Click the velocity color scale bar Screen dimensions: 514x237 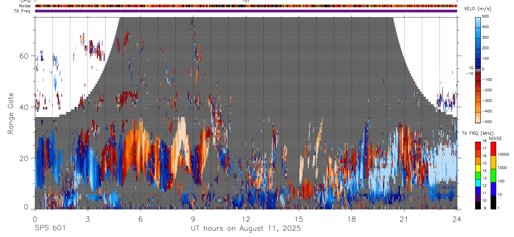point(478,69)
